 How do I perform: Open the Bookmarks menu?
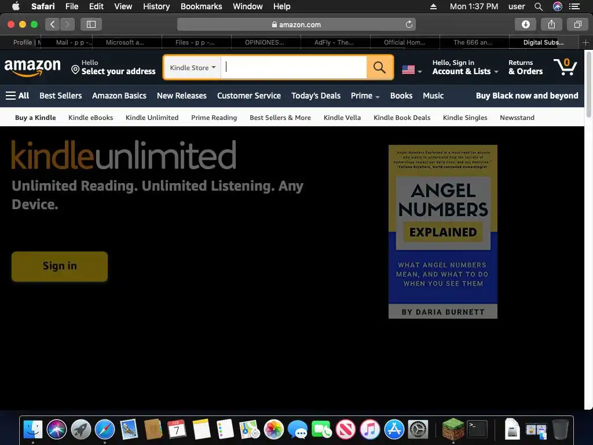click(x=201, y=6)
